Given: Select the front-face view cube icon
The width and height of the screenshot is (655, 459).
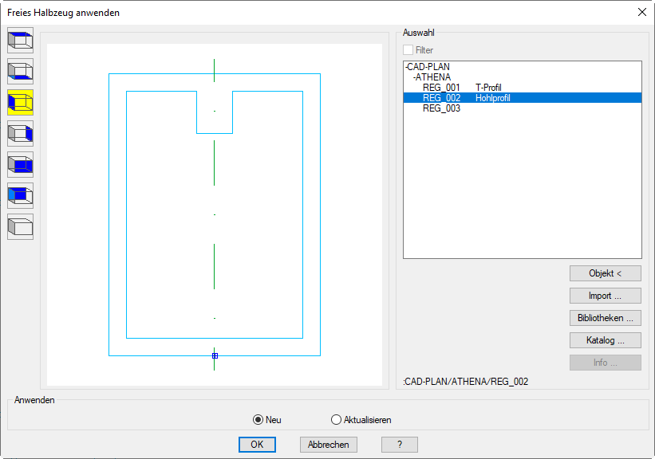Looking at the screenshot, I should click(20, 165).
